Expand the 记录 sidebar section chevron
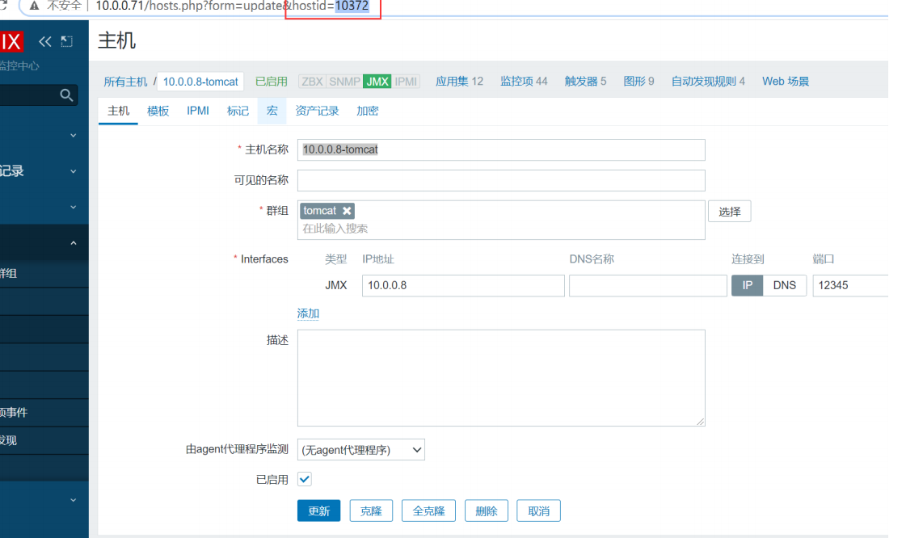The height and width of the screenshot is (538, 923). 73,171
